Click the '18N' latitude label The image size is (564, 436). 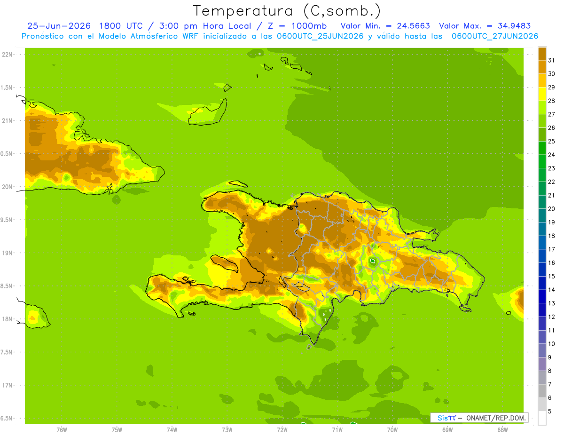[x=8, y=319]
